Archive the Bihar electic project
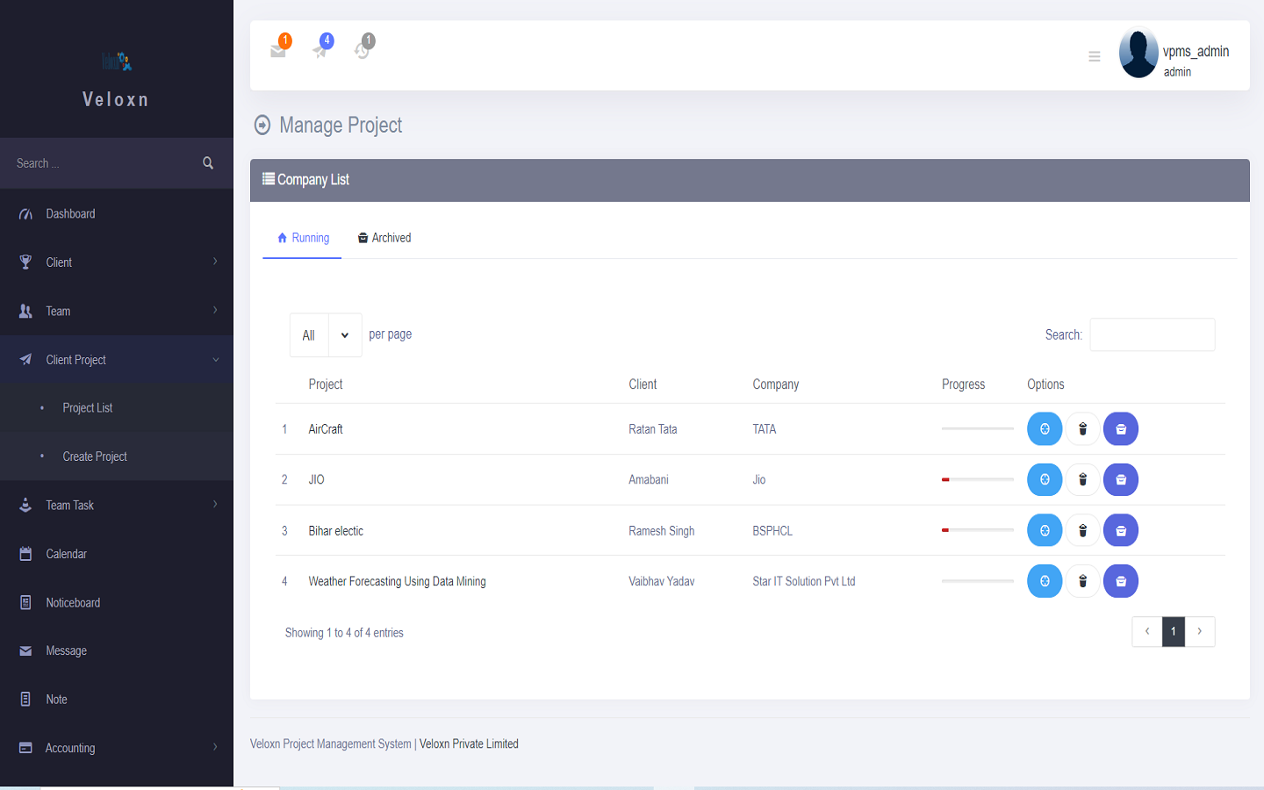Image resolution: width=1264 pixels, height=790 pixels. pyautogui.click(x=1121, y=530)
